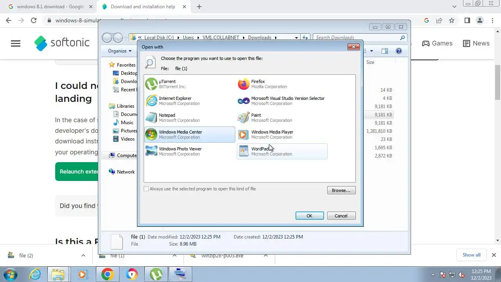Click the magnifier in Search Downloads box
The image size is (501, 282).
click(x=402, y=38)
